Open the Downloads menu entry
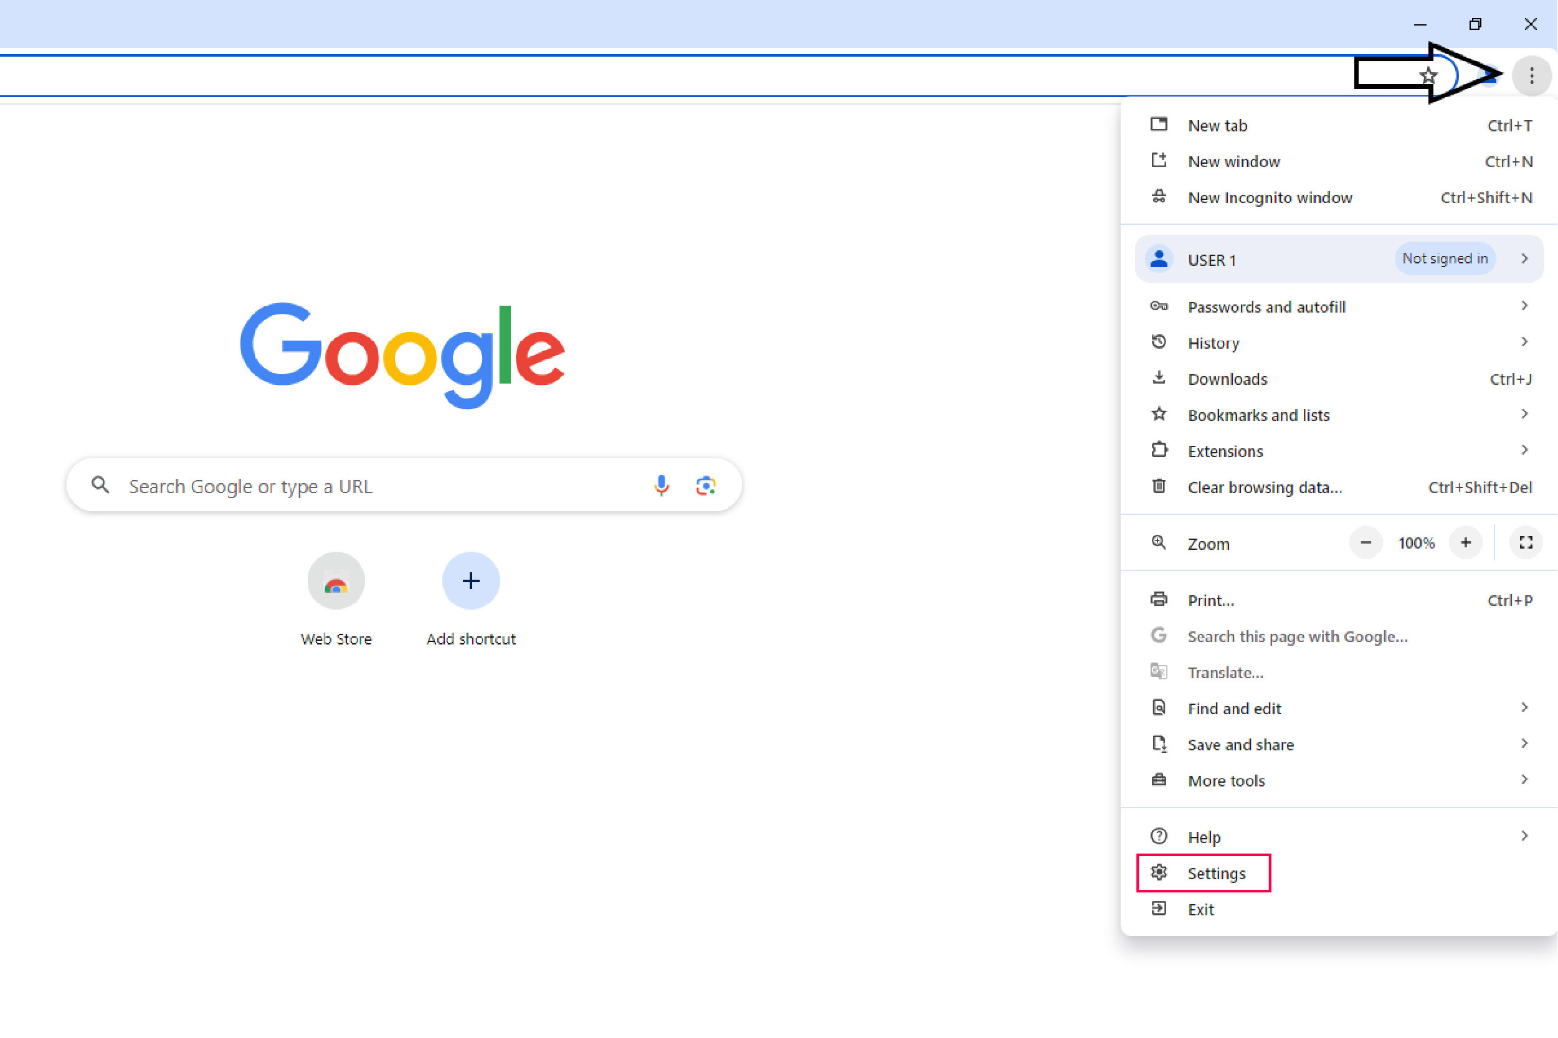The width and height of the screenshot is (1558, 1038). point(1227,379)
